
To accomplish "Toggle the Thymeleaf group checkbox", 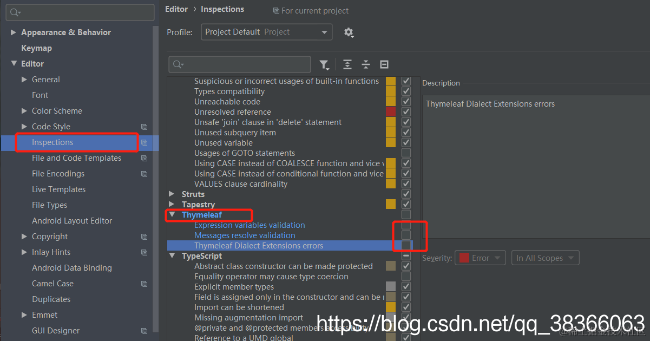I will point(406,215).
